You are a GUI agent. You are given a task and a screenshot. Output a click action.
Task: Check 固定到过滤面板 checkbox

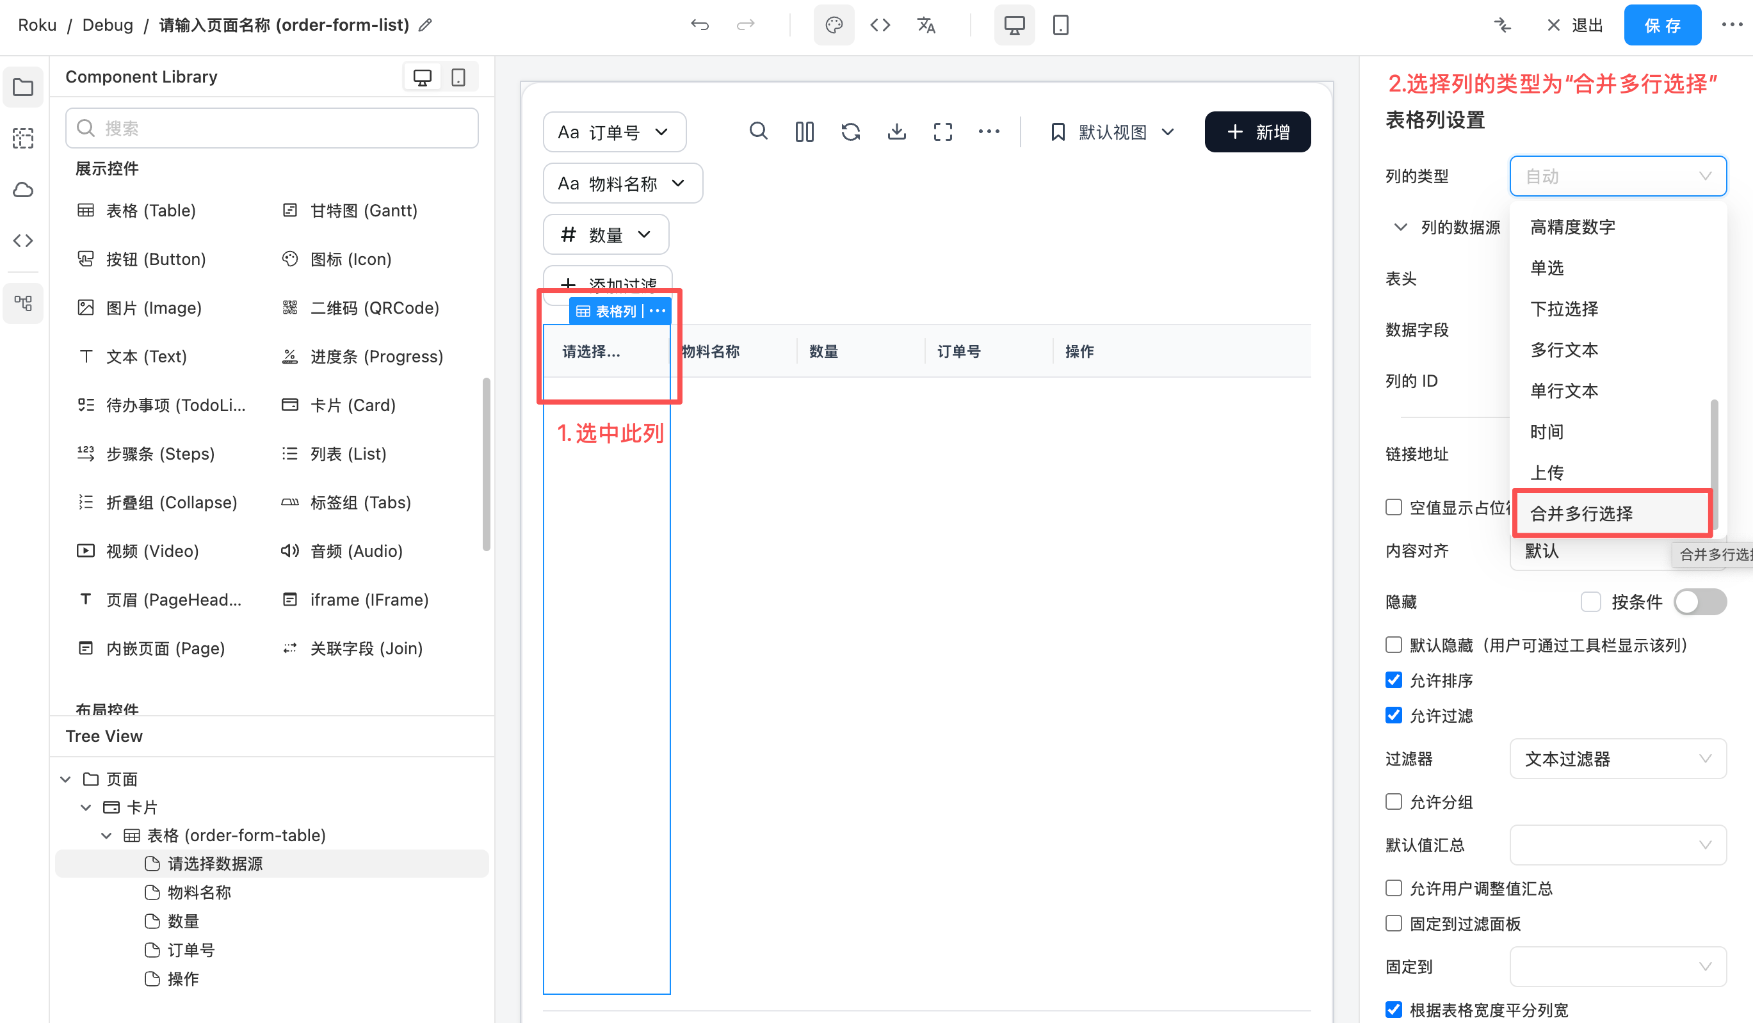click(1393, 924)
